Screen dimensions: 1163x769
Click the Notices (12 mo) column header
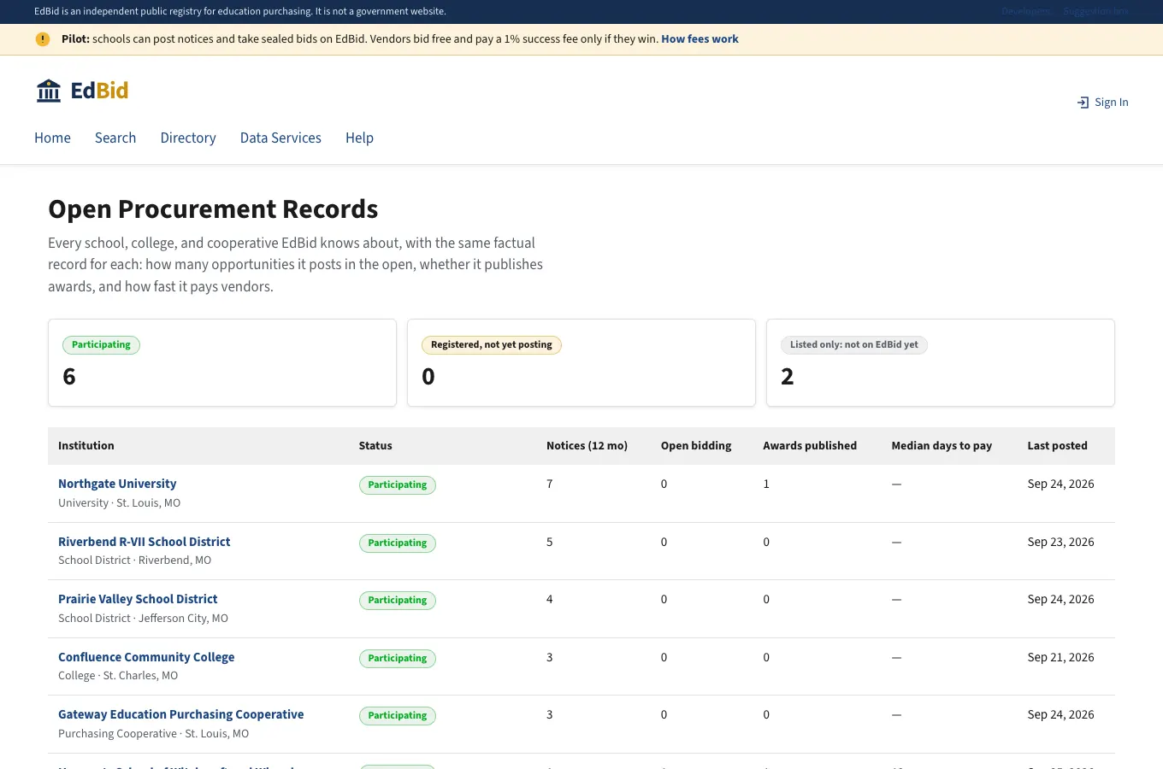click(587, 446)
